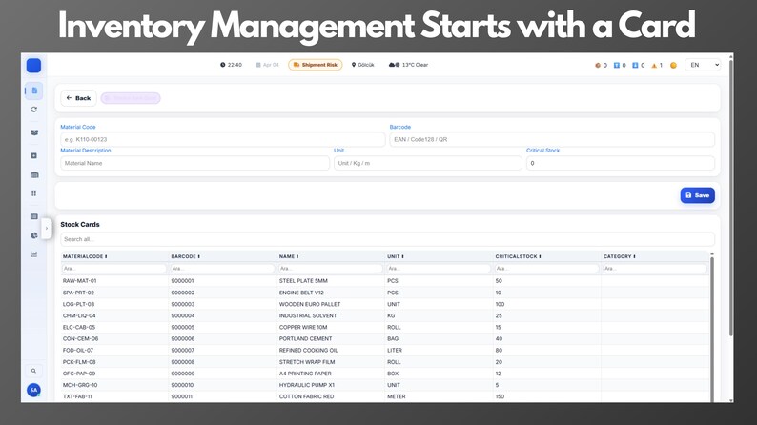Expand the sidebar with the chevron handle
This screenshot has height=425, width=757.
pyautogui.click(x=47, y=228)
